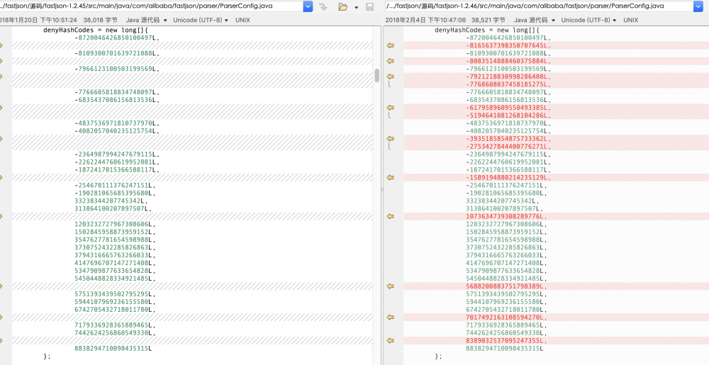Click the right pane line -1872417015366588117L

[508, 170]
